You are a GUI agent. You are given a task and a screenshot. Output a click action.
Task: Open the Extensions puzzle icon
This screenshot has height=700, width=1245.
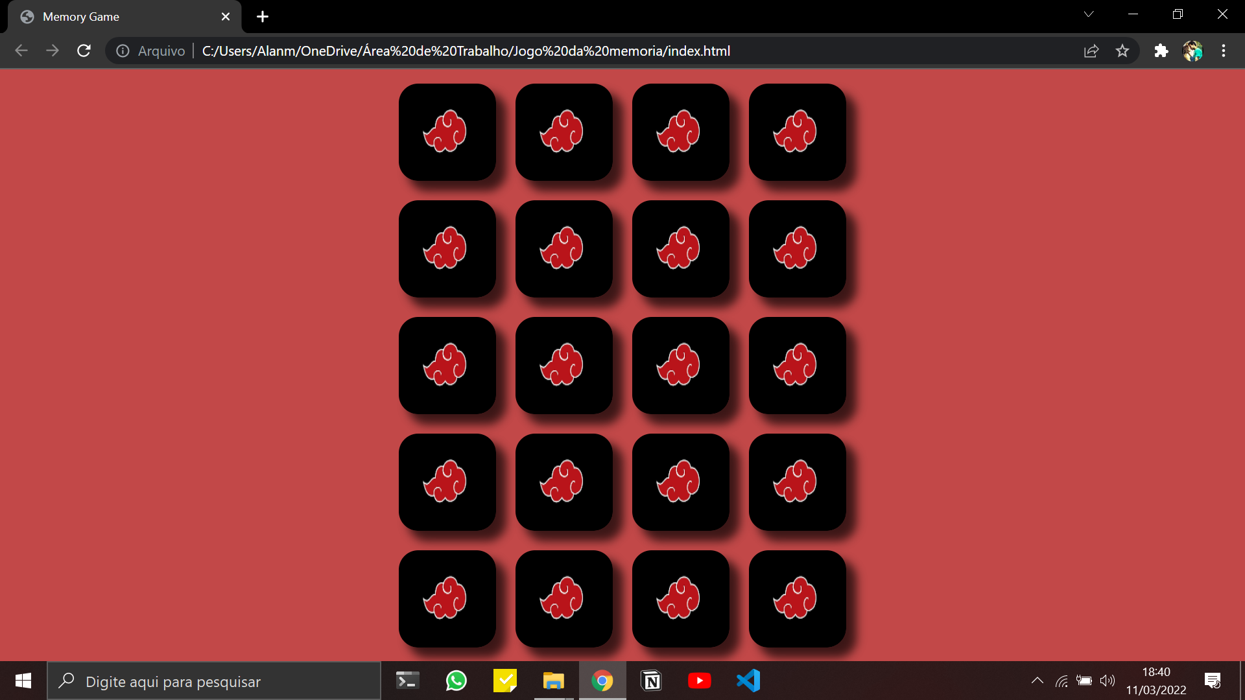[1161, 51]
